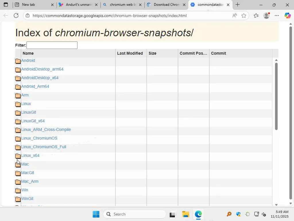Screen dimensions: 294x221
Task: Open the AndroidDesktop_arm64 folder link
Action: (42, 69)
